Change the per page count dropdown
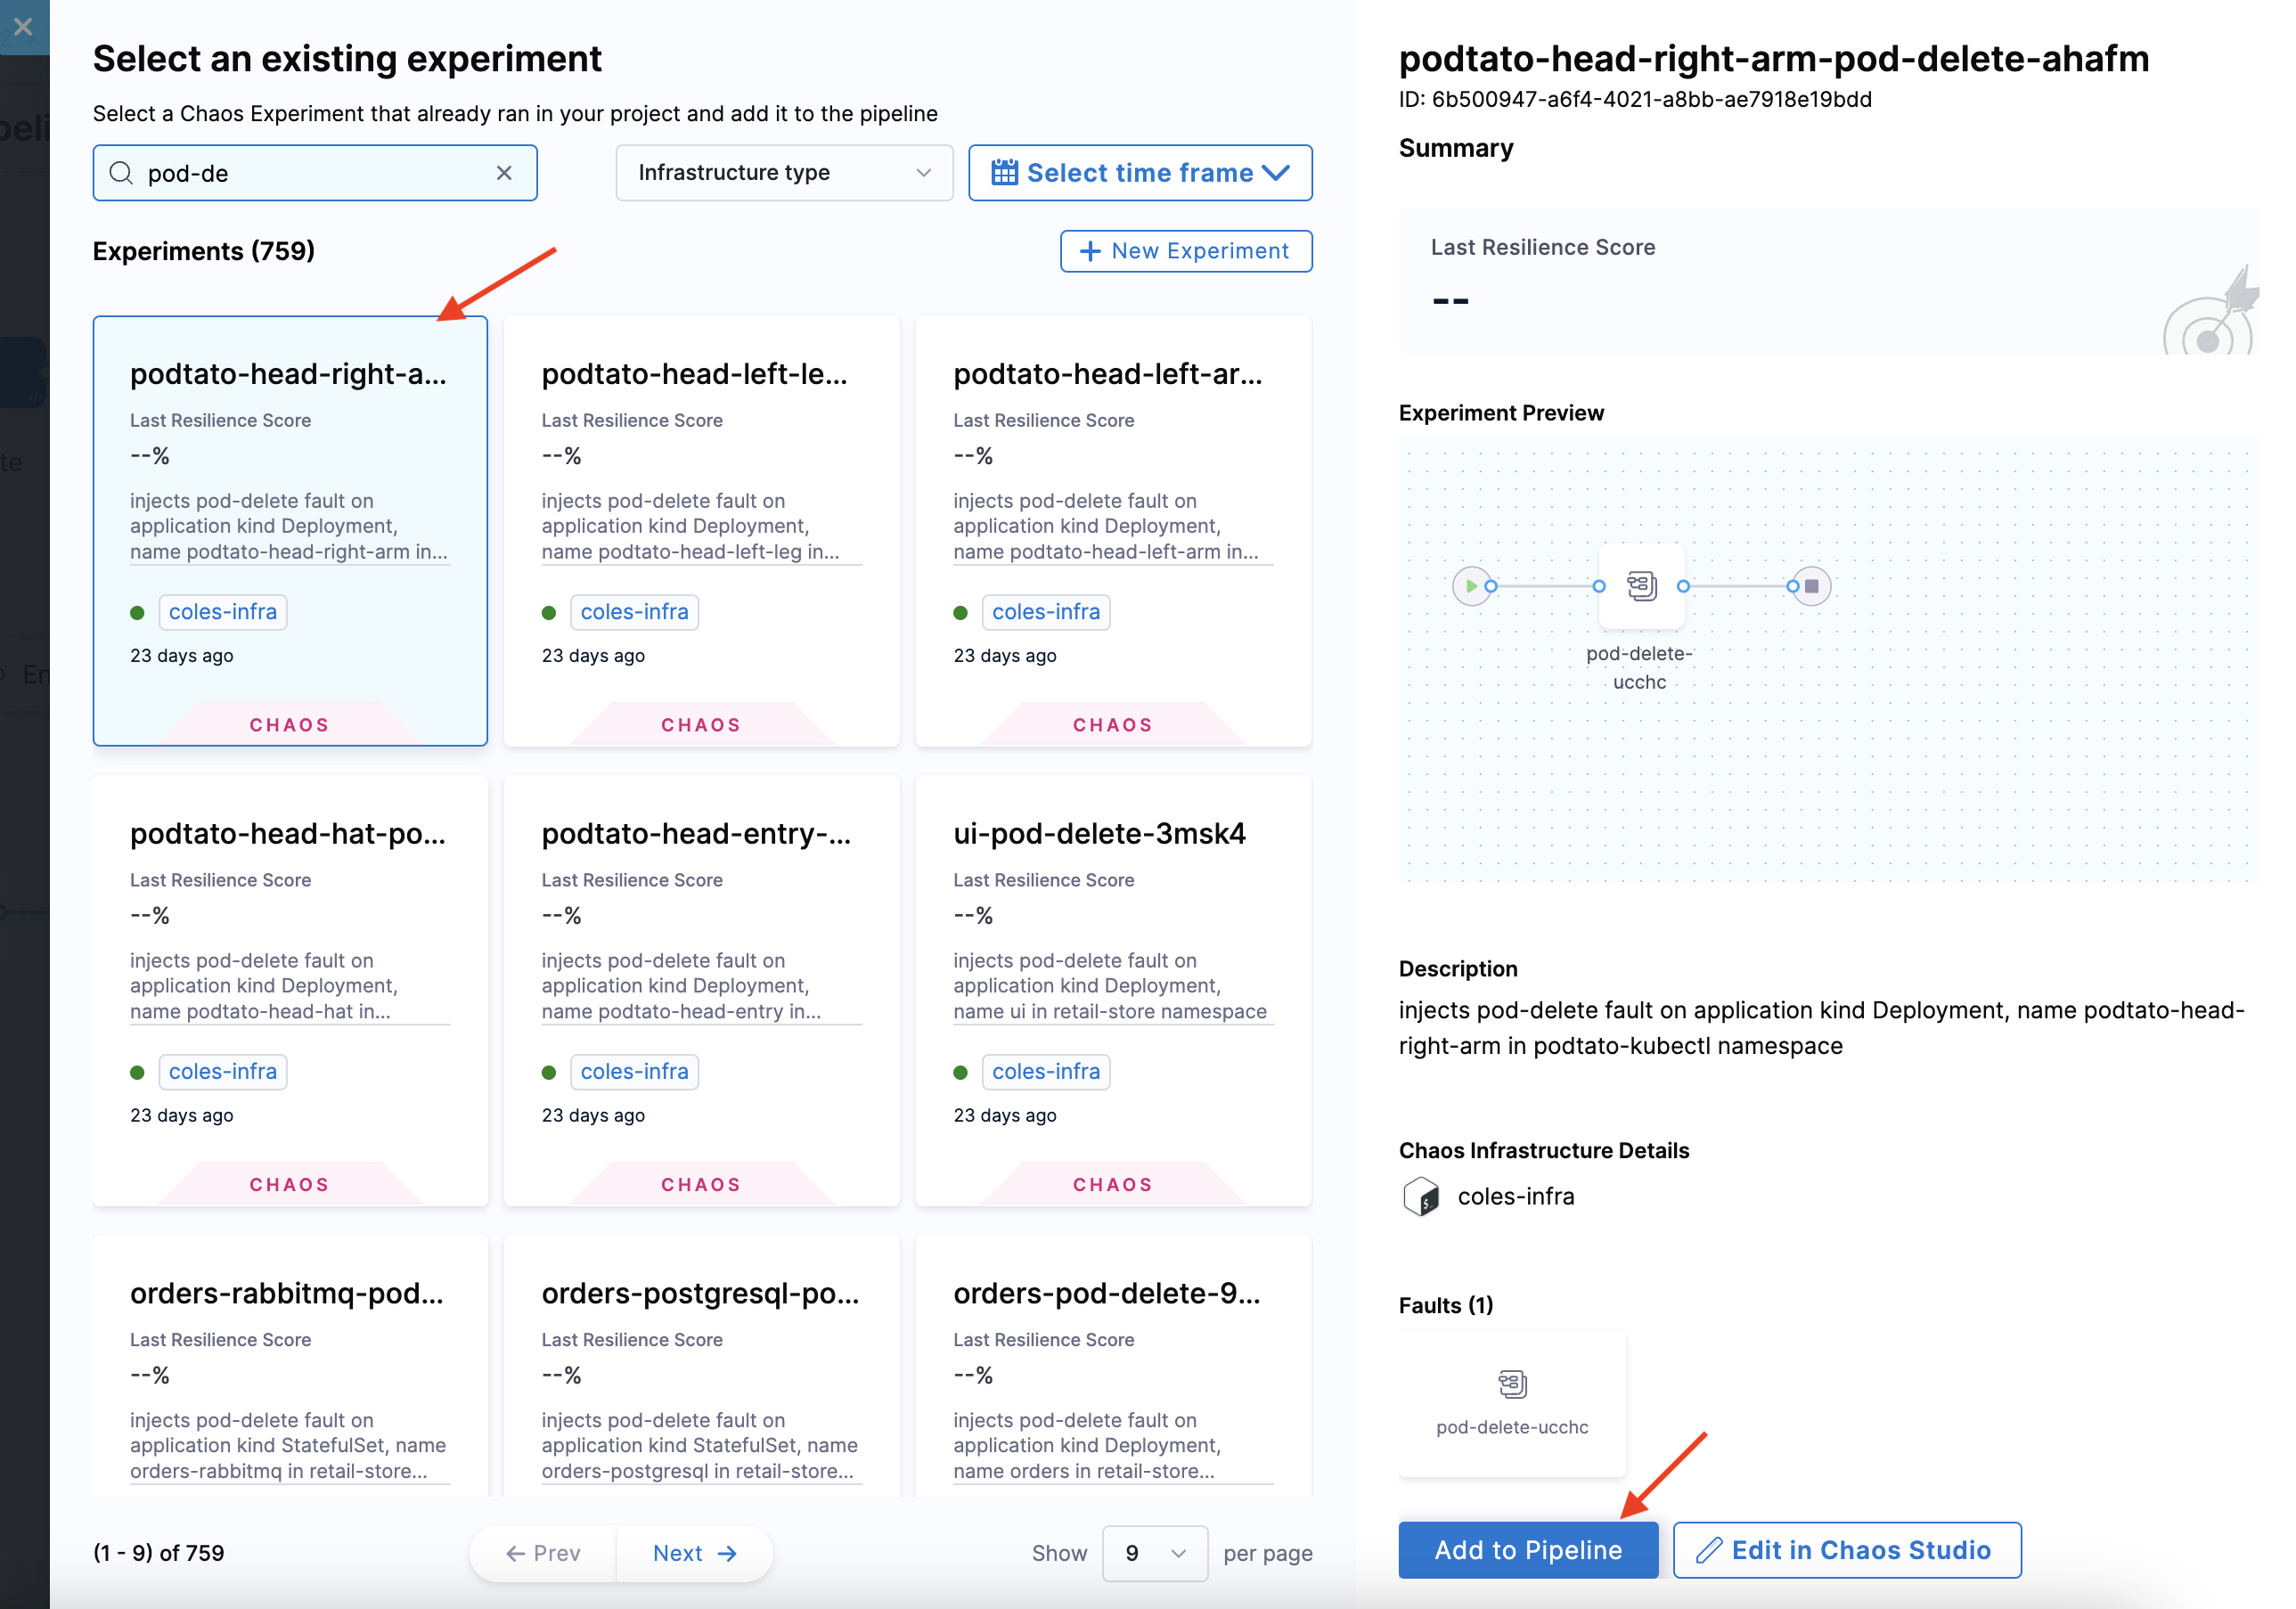This screenshot has width=2296, height=1609. pyautogui.click(x=1154, y=1553)
